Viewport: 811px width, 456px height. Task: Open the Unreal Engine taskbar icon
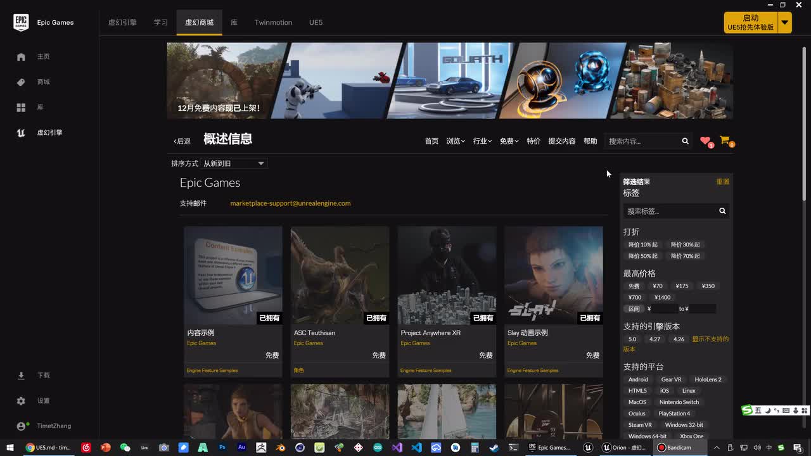(588, 448)
